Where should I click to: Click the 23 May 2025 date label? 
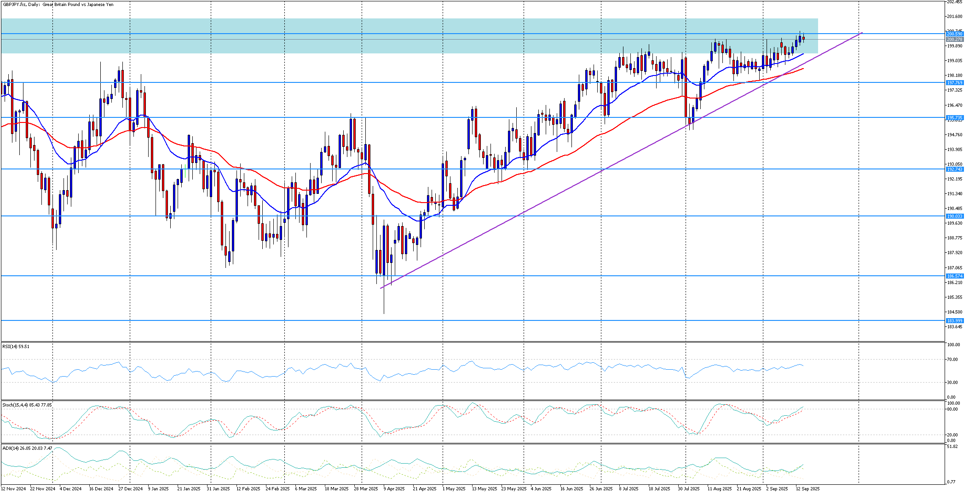tap(514, 489)
